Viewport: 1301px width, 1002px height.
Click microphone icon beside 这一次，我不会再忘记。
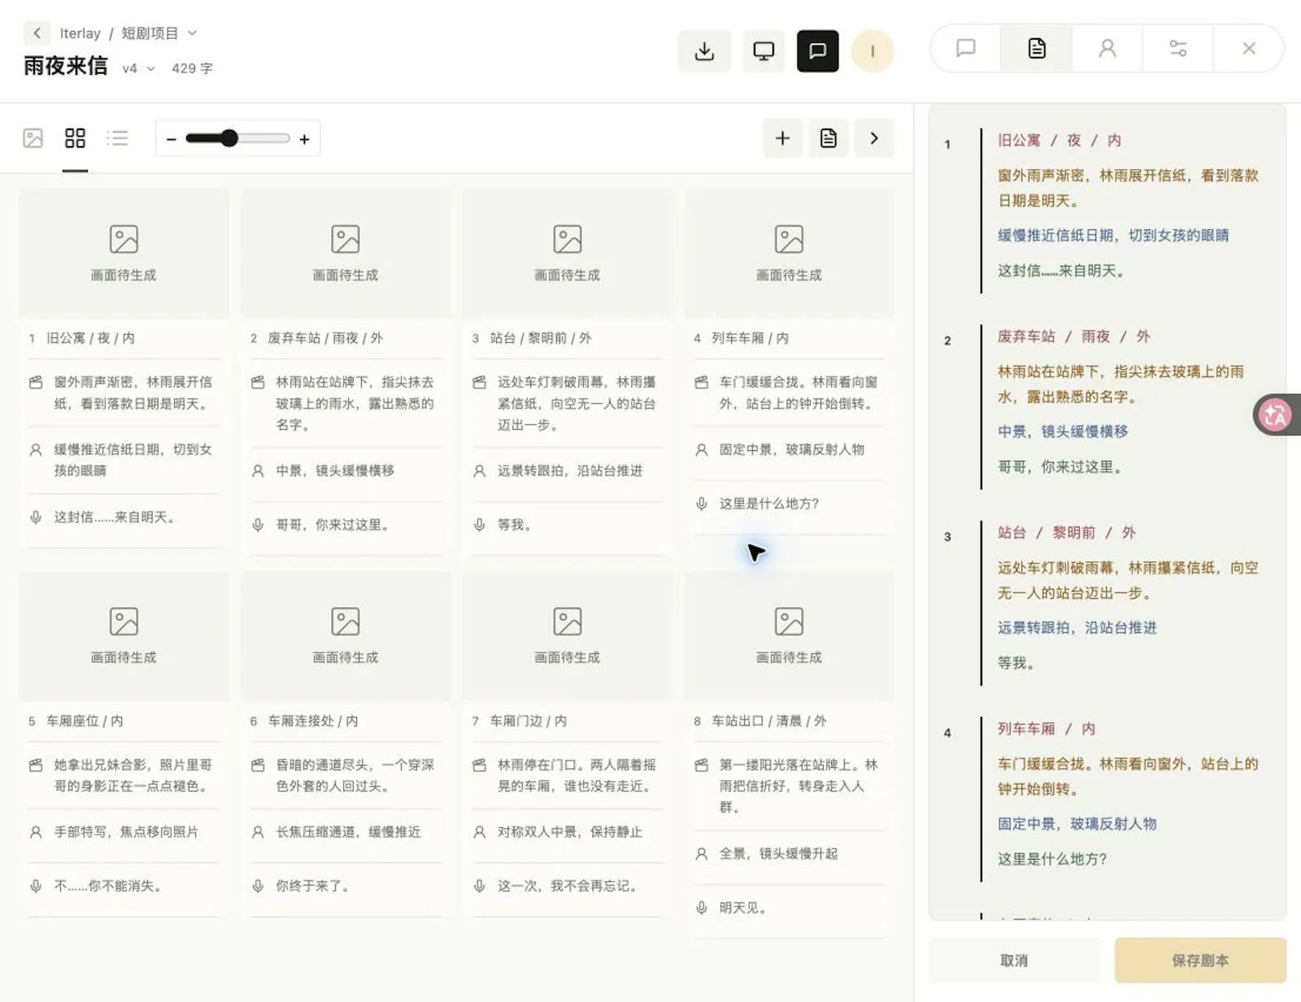(x=480, y=886)
